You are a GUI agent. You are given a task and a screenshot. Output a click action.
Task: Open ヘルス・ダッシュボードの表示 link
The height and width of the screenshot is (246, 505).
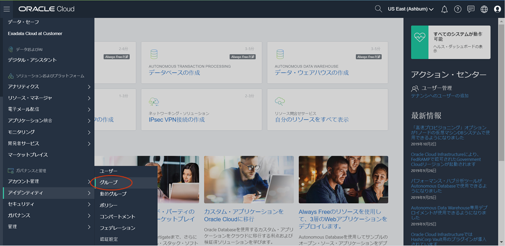(458, 49)
